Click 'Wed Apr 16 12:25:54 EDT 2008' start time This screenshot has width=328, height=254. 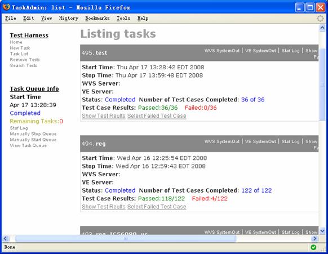(162, 158)
